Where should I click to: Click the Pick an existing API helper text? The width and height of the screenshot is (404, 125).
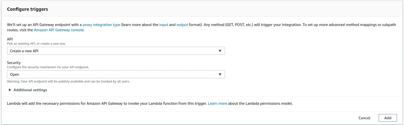[x=36, y=44]
